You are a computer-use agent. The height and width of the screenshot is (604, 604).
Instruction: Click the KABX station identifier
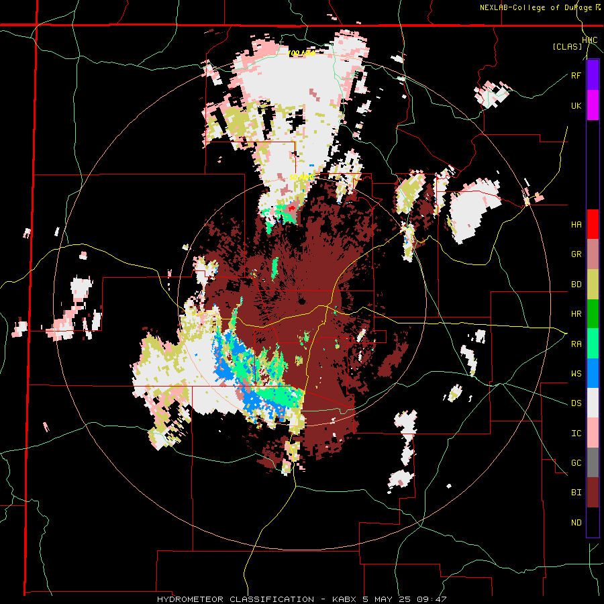pyautogui.click(x=346, y=599)
